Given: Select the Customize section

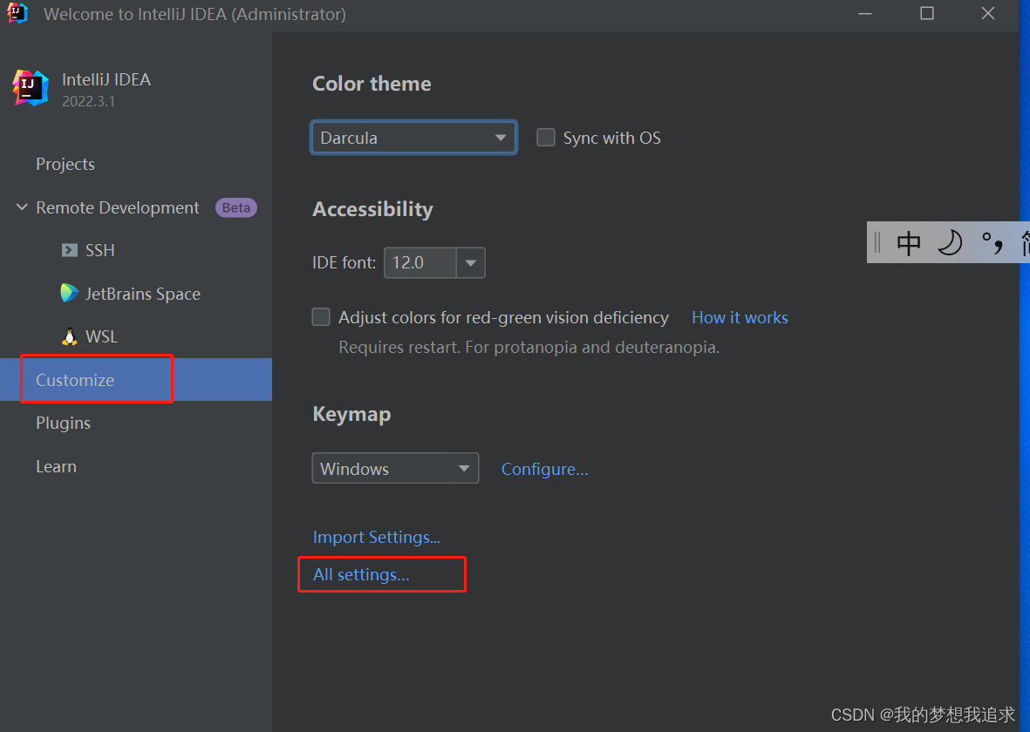Looking at the screenshot, I should point(136,379).
